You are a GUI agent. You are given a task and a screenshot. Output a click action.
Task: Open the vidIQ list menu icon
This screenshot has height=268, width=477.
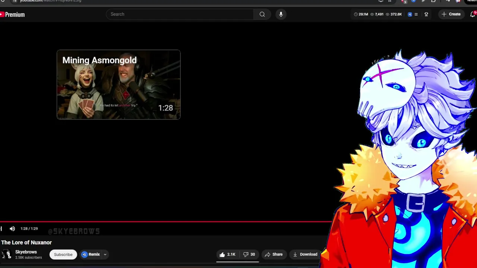416,14
